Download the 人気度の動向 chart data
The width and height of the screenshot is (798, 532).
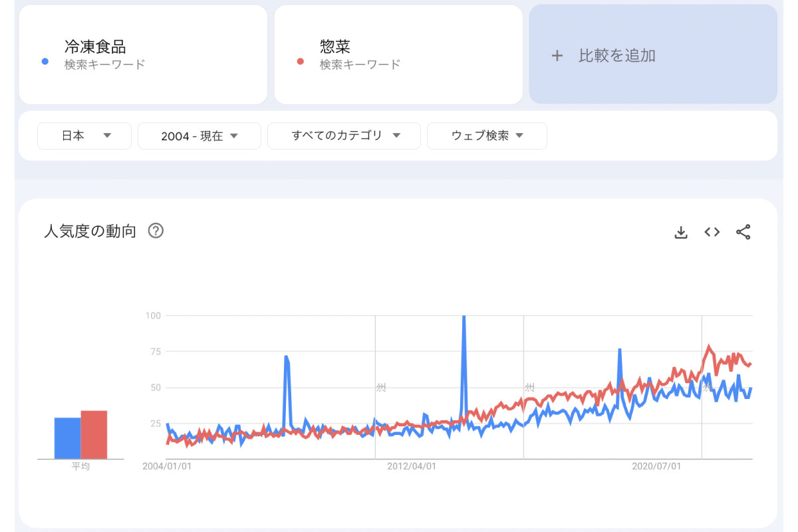coord(680,232)
